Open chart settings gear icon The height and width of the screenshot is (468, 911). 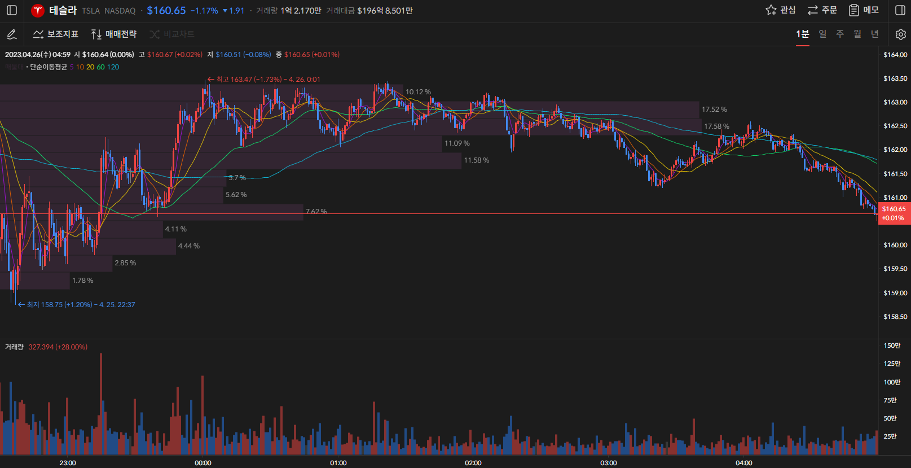(901, 34)
